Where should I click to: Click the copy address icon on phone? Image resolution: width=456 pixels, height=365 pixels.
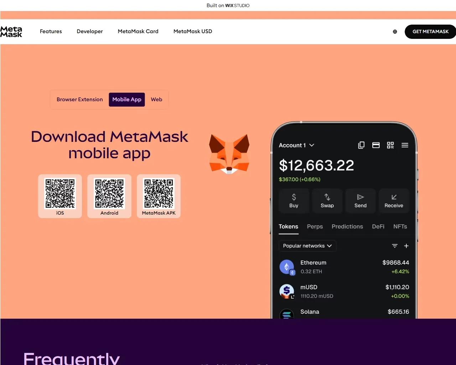click(361, 145)
